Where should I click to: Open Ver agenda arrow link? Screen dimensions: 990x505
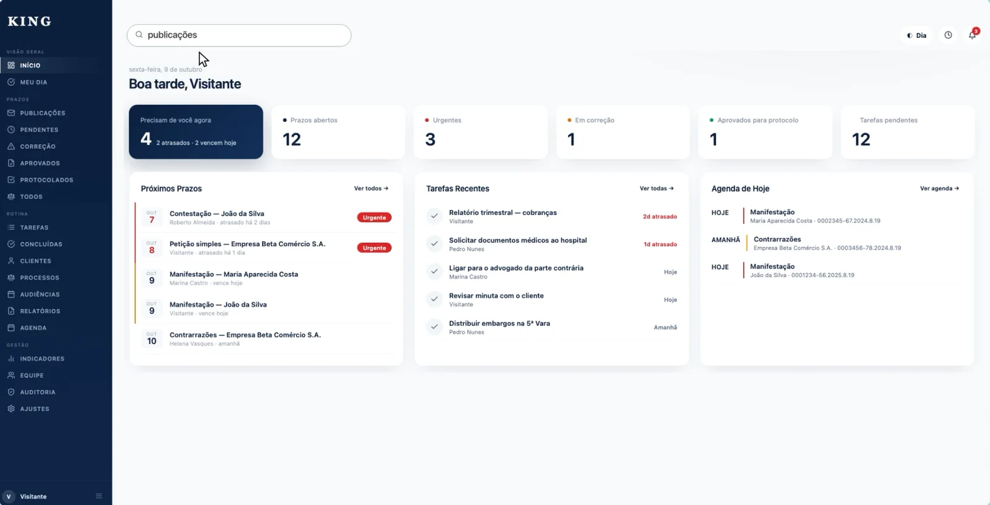939,189
